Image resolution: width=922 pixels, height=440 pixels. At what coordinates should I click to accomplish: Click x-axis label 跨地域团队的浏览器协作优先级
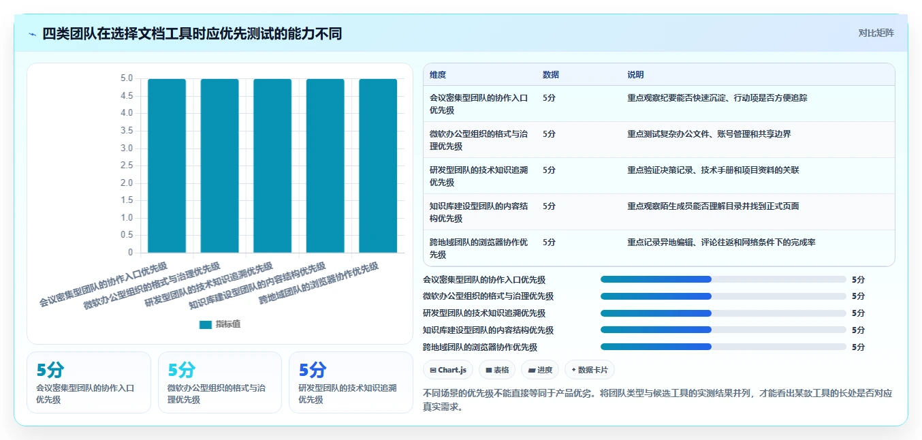[x=319, y=282]
